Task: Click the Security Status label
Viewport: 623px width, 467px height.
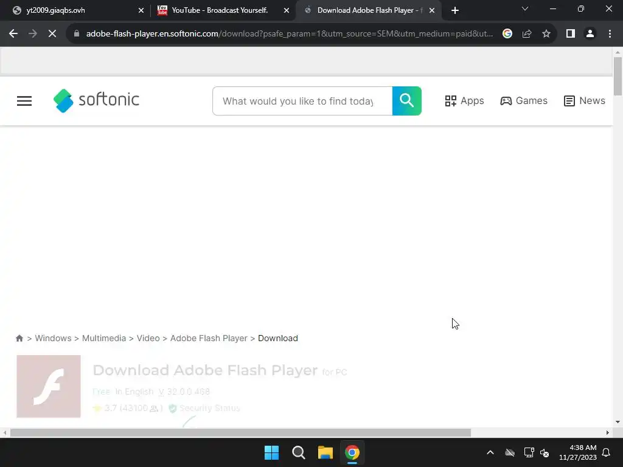Action: click(x=209, y=408)
